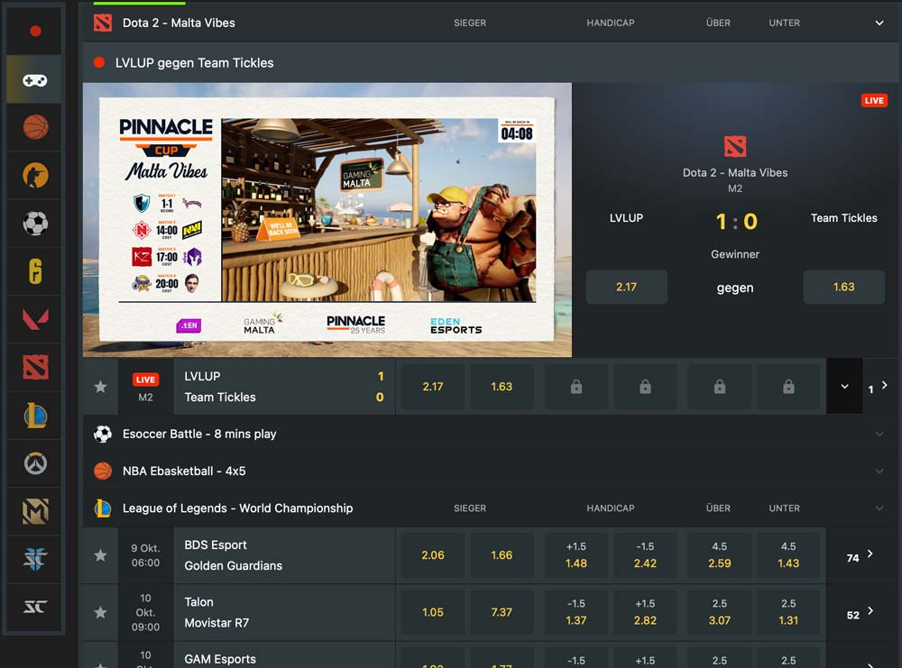
Task: Open the Dota 2 category in the sidebar
Action: tap(32, 366)
